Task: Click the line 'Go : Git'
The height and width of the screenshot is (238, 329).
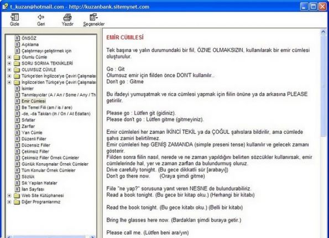Action: 116,69
